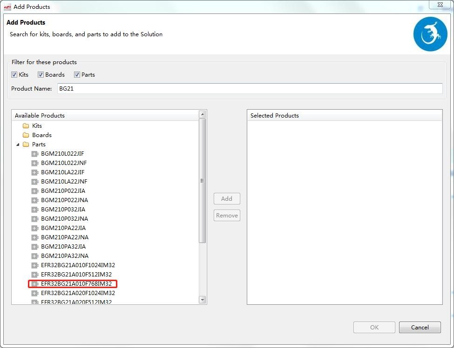Screen dimensions: 454x348
Task: Click the chip icon beside BGM210PA22JNA
Action: 35,237
